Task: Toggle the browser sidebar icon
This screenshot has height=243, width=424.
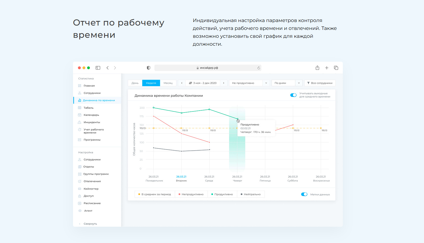Action: (98, 68)
